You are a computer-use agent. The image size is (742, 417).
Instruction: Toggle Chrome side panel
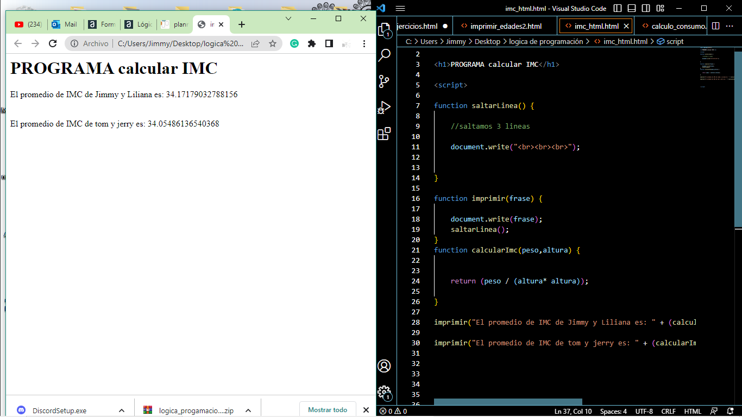click(329, 43)
